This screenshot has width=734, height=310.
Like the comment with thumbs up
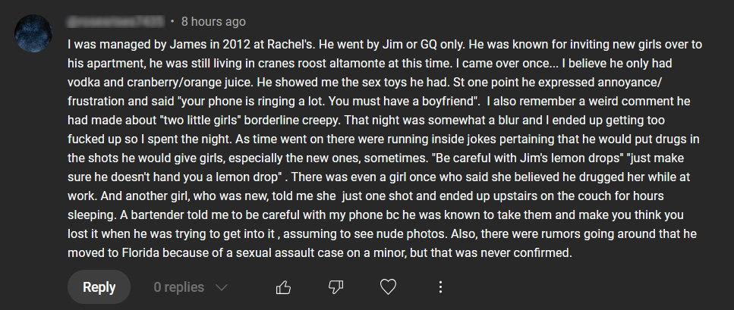[283, 287]
